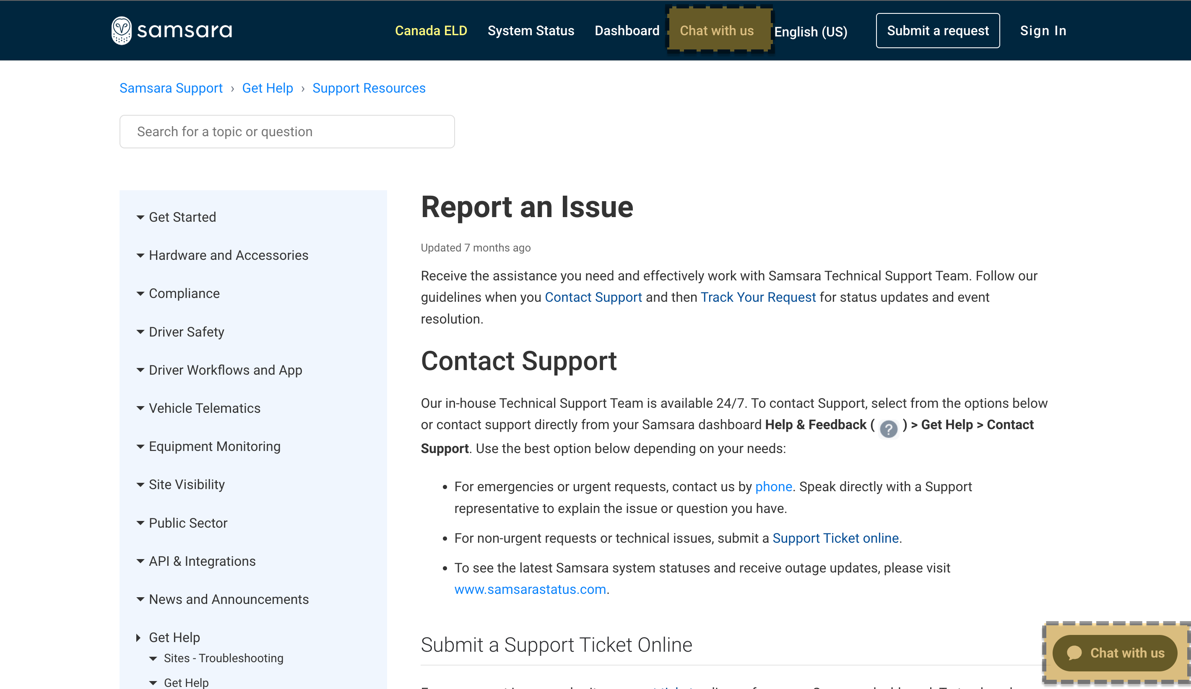Click Chat with us in top navigation
Image resolution: width=1191 pixels, height=689 pixels.
click(x=717, y=31)
